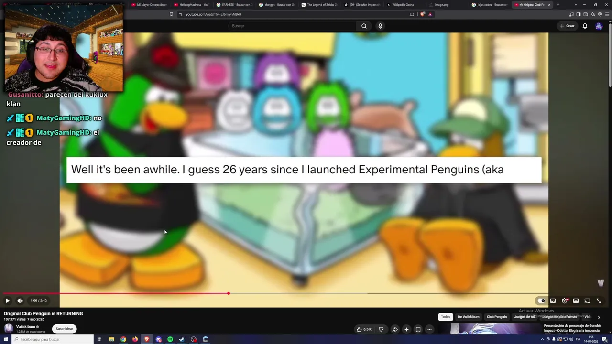Open the Windows Start menu
The height and width of the screenshot is (344, 612).
[x=6, y=339]
